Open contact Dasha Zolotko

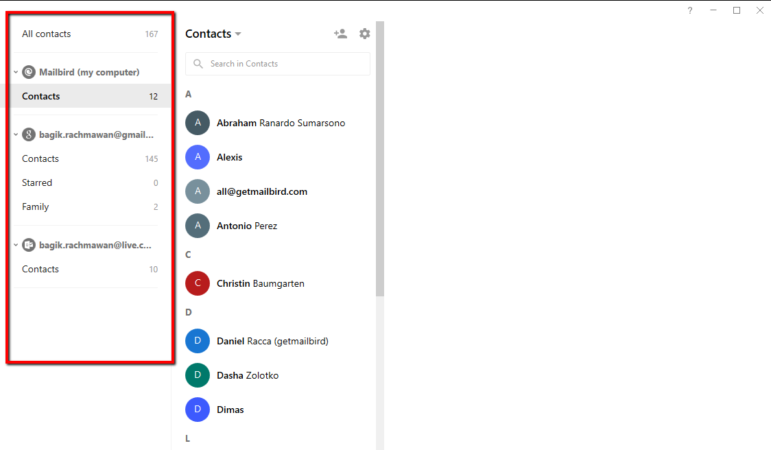click(x=248, y=376)
